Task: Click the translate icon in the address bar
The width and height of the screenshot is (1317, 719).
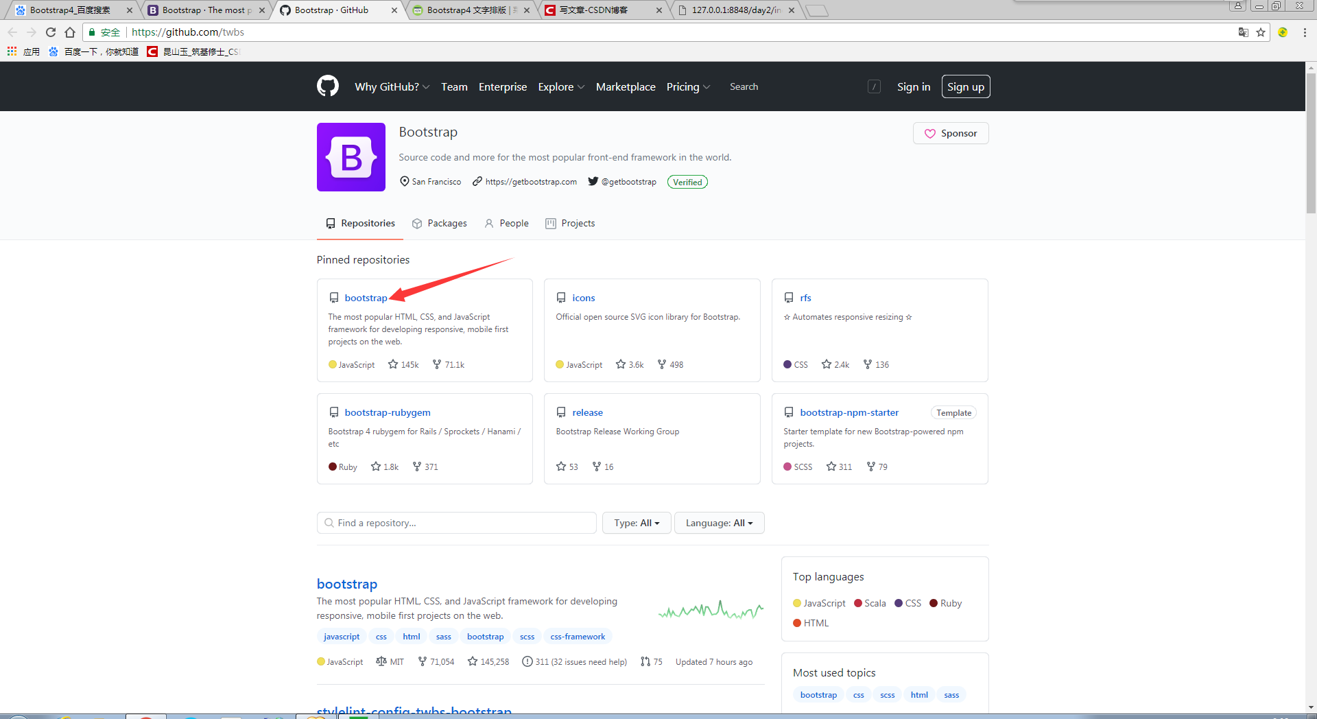Action: (x=1243, y=32)
